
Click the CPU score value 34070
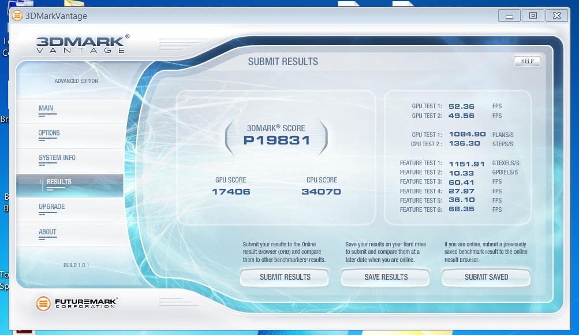tap(321, 192)
